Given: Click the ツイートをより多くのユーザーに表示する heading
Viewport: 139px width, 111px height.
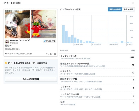Looking at the screenshot, I should pos(27,63).
